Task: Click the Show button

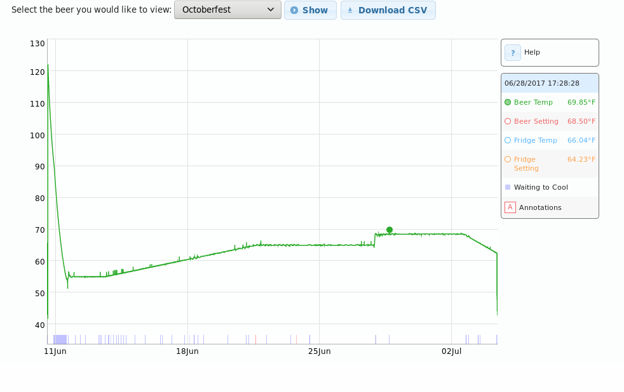Action: 310,10
